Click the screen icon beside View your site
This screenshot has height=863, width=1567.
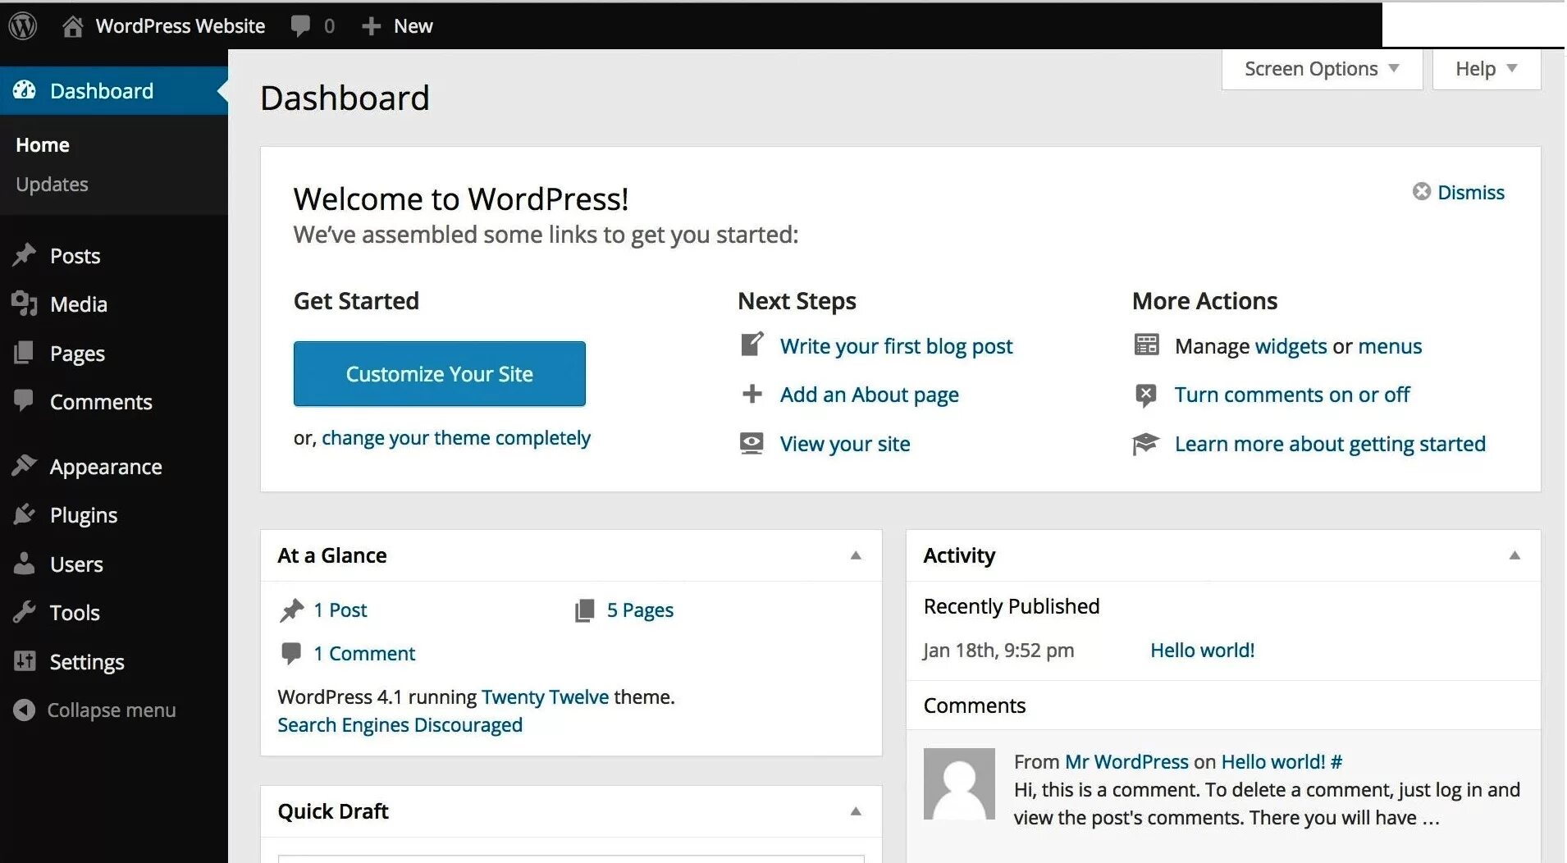pyautogui.click(x=752, y=443)
